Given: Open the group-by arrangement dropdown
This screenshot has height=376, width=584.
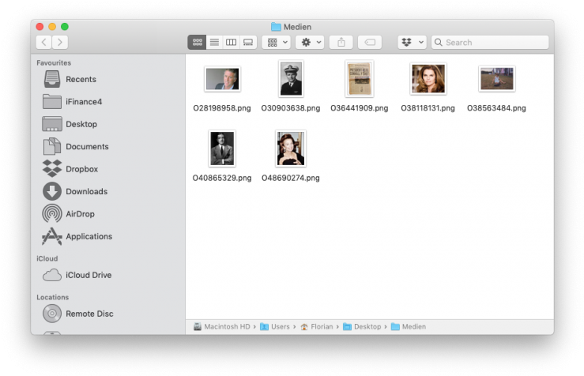Looking at the screenshot, I should [x=277, y=43].
